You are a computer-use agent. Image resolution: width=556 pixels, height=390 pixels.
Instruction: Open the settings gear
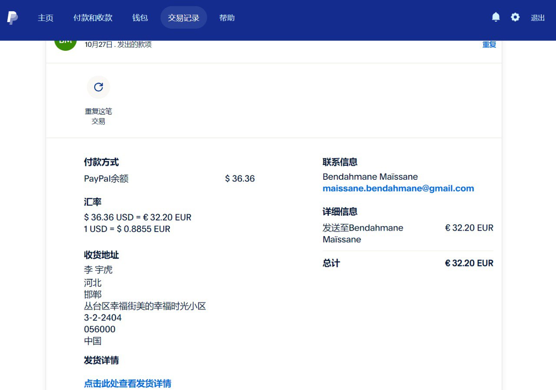pyautogui.click(x=515, y=17)
